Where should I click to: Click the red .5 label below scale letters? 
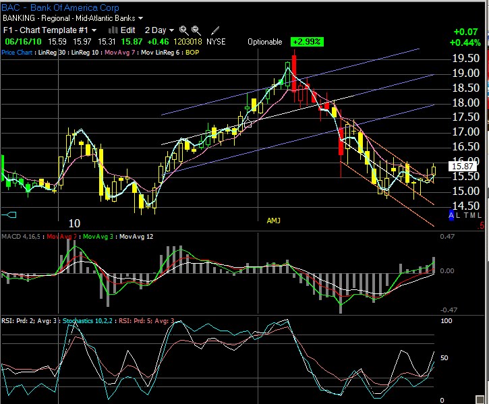click(x=482, y=225)
